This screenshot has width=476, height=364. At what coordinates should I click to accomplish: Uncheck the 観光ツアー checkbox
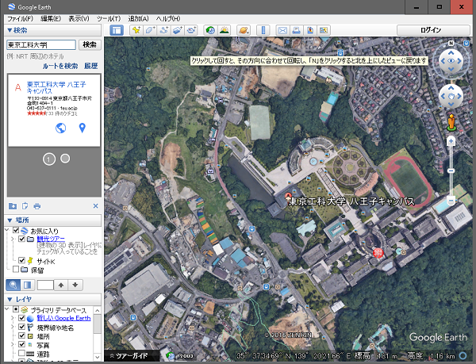[21, 239]
